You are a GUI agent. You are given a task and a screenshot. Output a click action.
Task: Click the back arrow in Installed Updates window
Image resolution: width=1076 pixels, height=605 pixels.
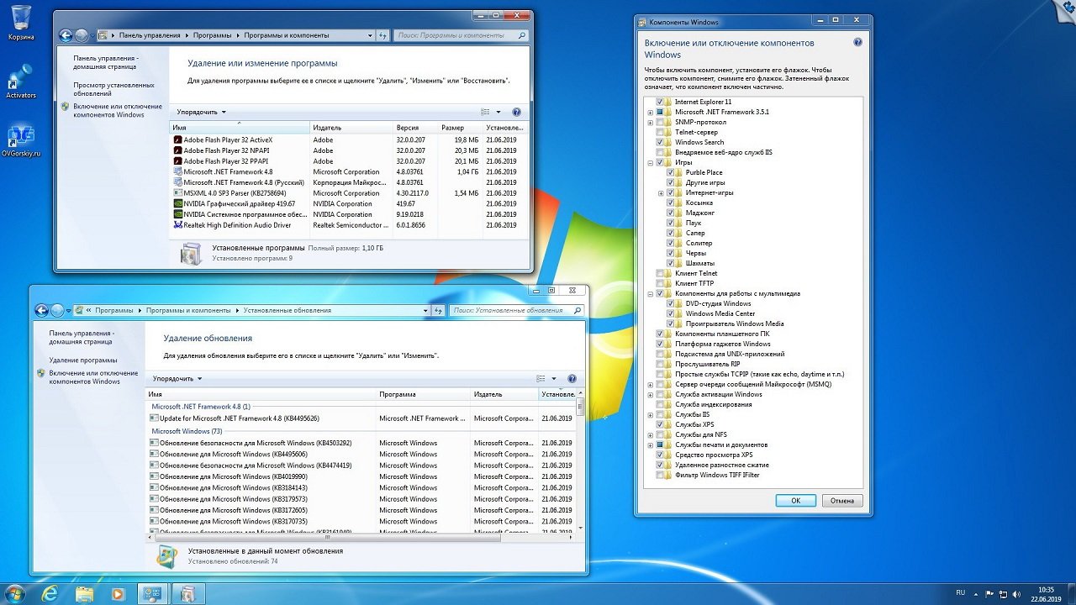click(41, 310)
